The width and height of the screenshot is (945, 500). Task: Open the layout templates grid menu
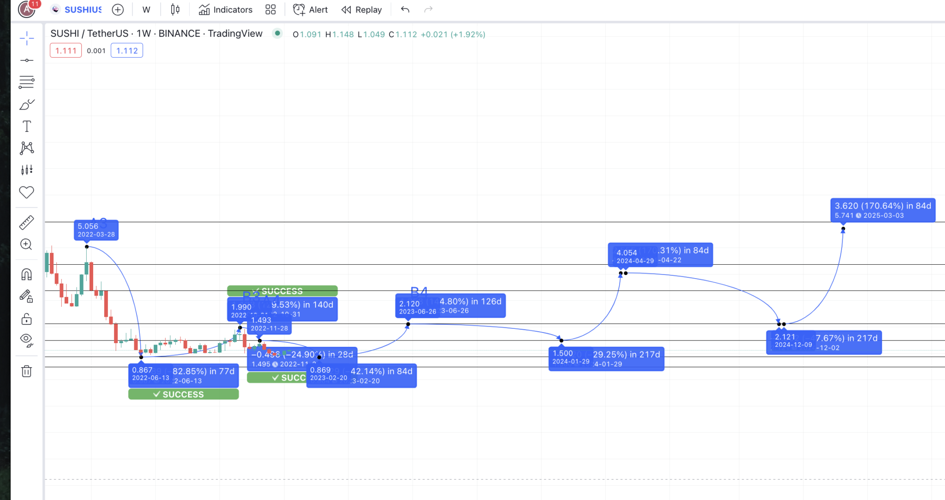270,10
